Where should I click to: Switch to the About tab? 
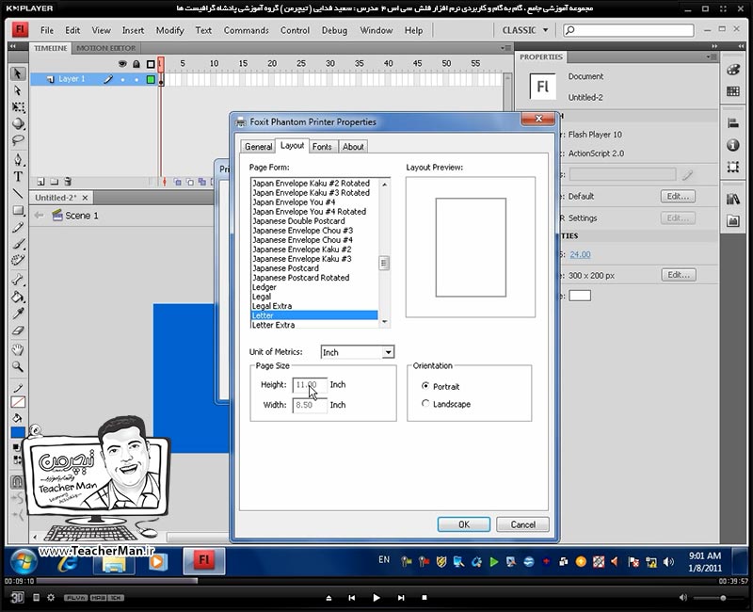point(353,147)
